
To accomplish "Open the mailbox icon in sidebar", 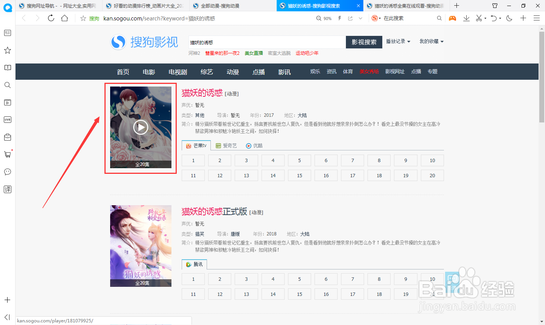I will point(8,137).
